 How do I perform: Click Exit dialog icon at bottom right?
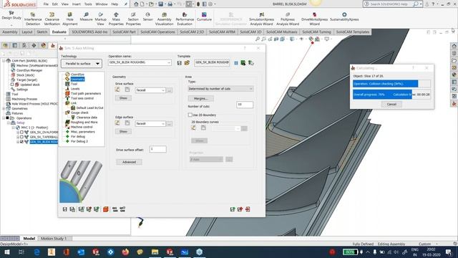pyautogui.click(x=248, y=209)
